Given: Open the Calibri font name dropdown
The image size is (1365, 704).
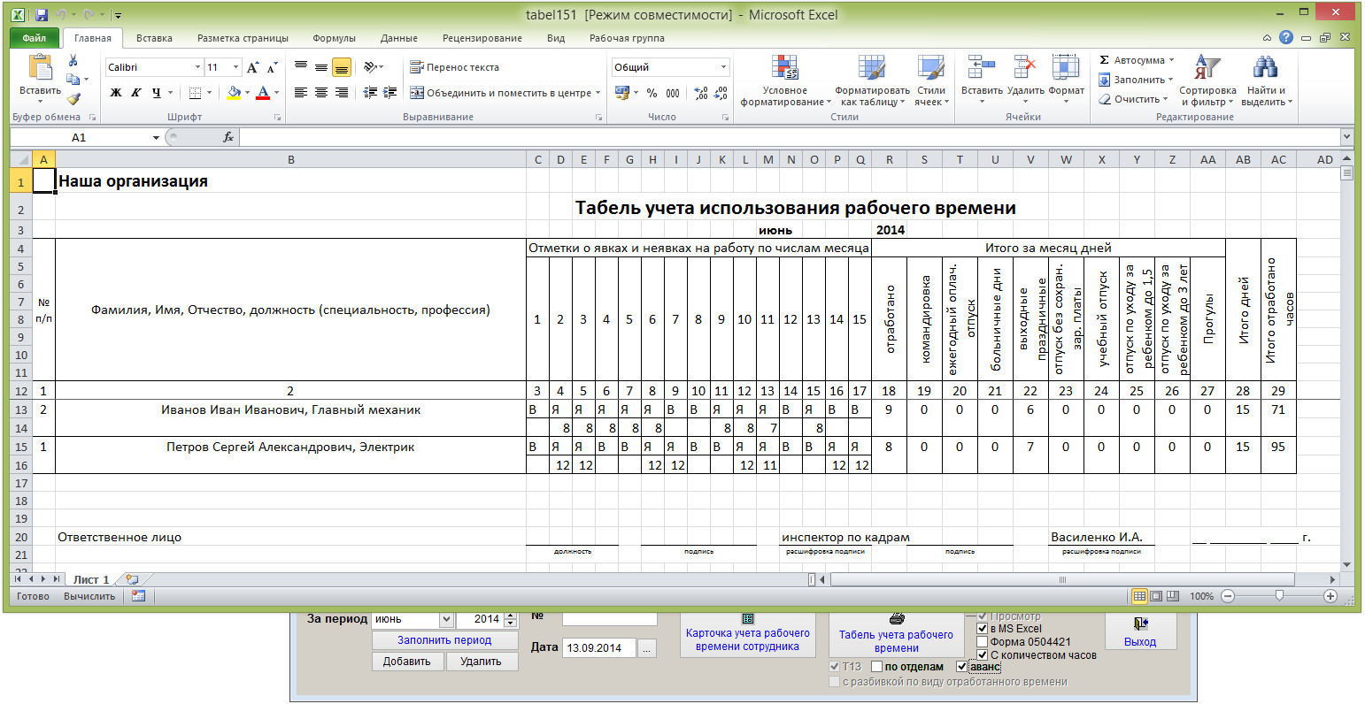Looking at the screenshot, I should pyautogui.click(x=197, y=67).
